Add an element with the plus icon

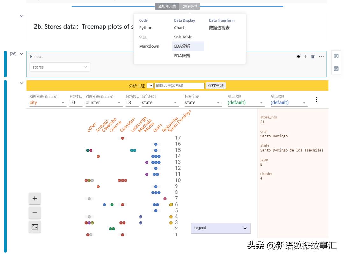tap(305, 57)
